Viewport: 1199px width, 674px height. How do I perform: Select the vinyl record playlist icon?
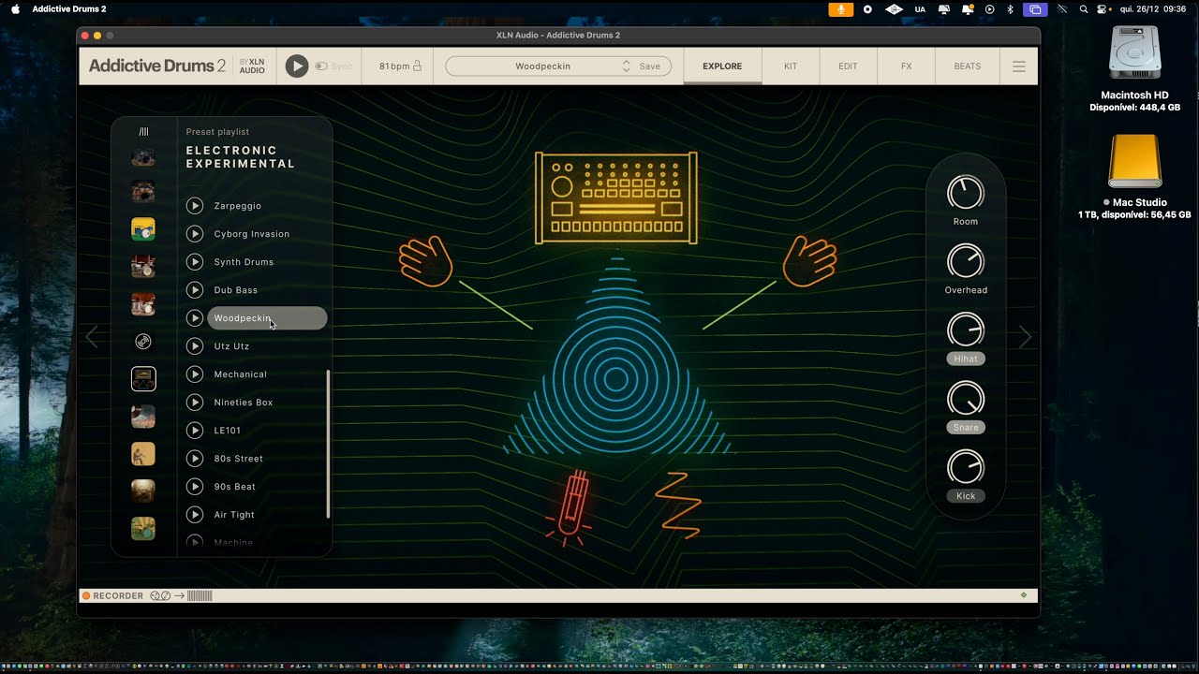click(143, 342)
